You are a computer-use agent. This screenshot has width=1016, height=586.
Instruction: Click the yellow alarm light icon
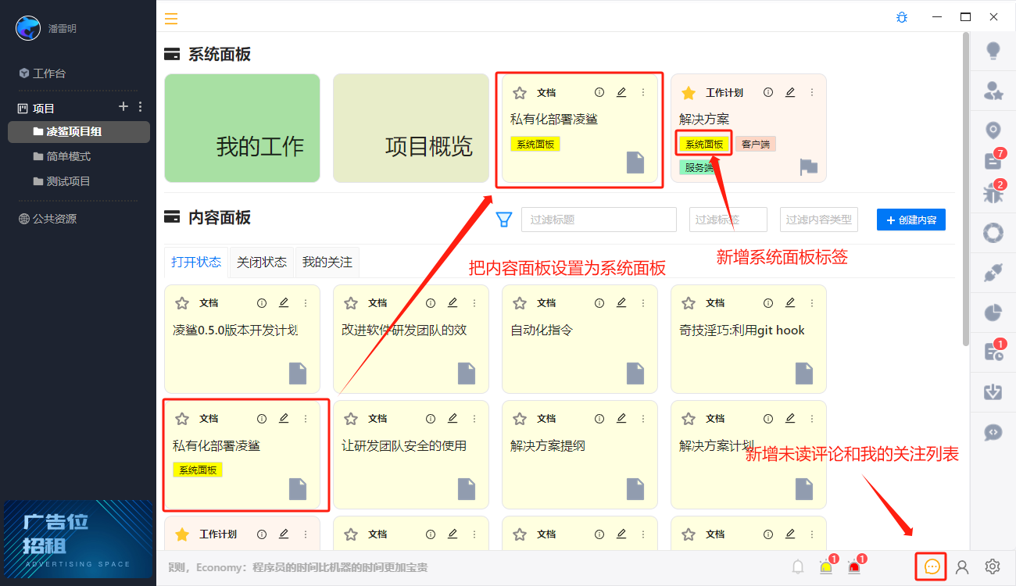click(x=826, y=567)
